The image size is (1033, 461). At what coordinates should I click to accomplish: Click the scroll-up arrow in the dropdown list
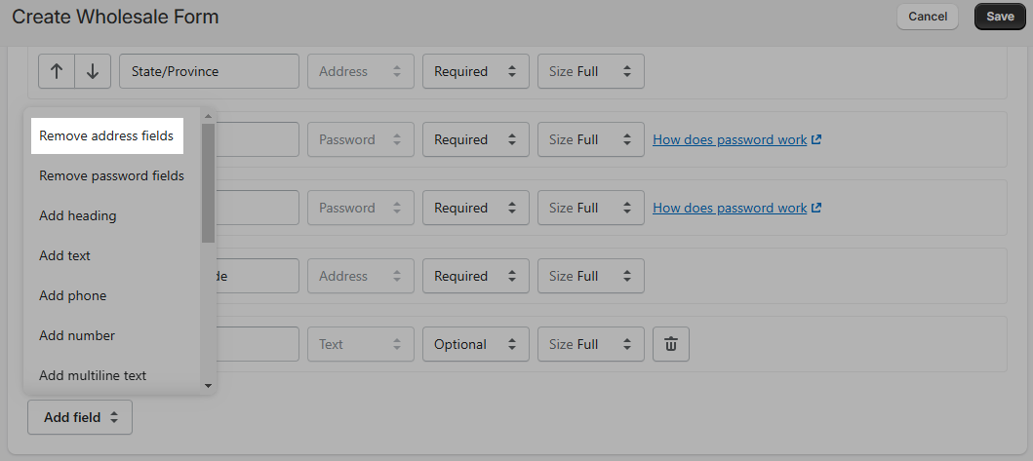[x=208, y=117]
